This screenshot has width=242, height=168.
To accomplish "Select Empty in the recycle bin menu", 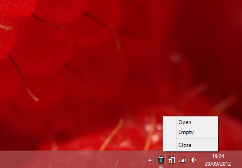I will [x=190, y=132].
